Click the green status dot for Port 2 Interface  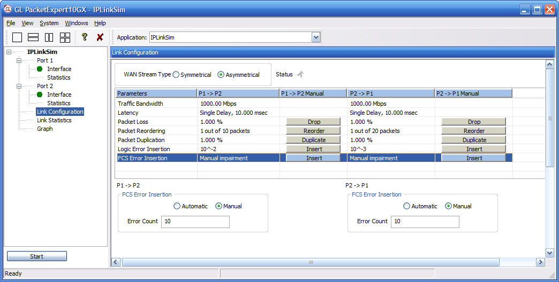click(40, 95)
